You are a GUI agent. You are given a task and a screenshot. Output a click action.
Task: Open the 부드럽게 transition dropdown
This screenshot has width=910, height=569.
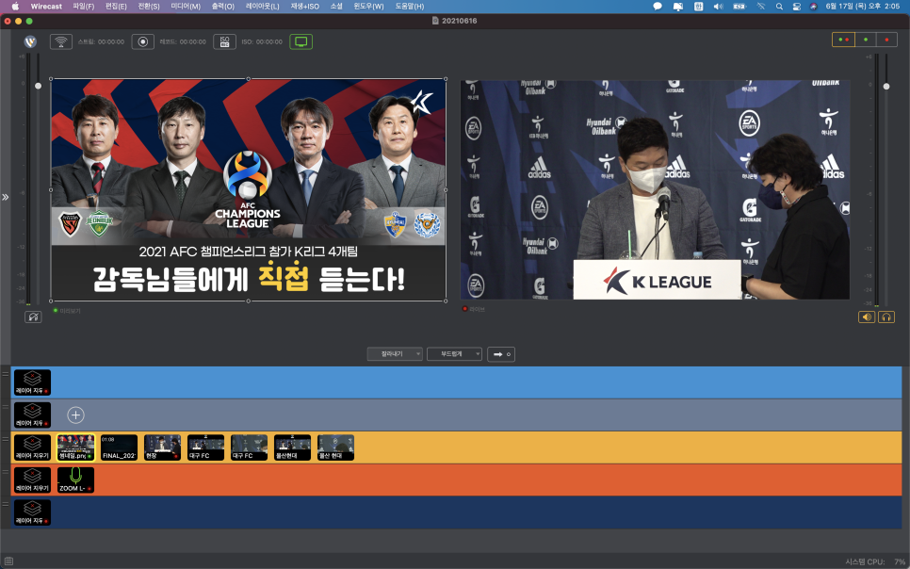click(454, 354)
